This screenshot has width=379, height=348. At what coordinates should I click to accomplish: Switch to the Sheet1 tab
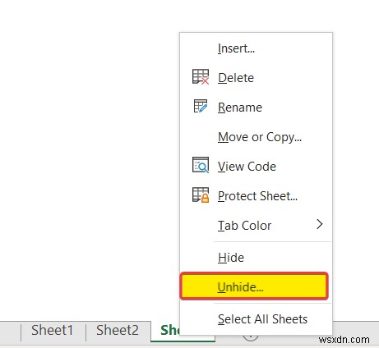pyautogui.click(x=52, y=330)
